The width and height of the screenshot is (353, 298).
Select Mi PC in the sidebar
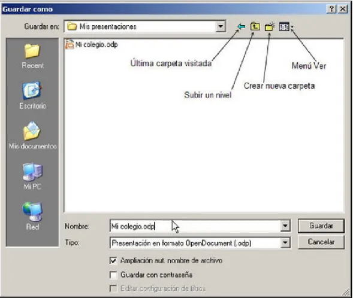point(32,177)
